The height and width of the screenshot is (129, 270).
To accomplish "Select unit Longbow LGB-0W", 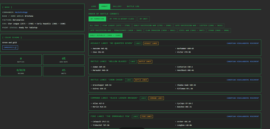I will click(184, 125).
